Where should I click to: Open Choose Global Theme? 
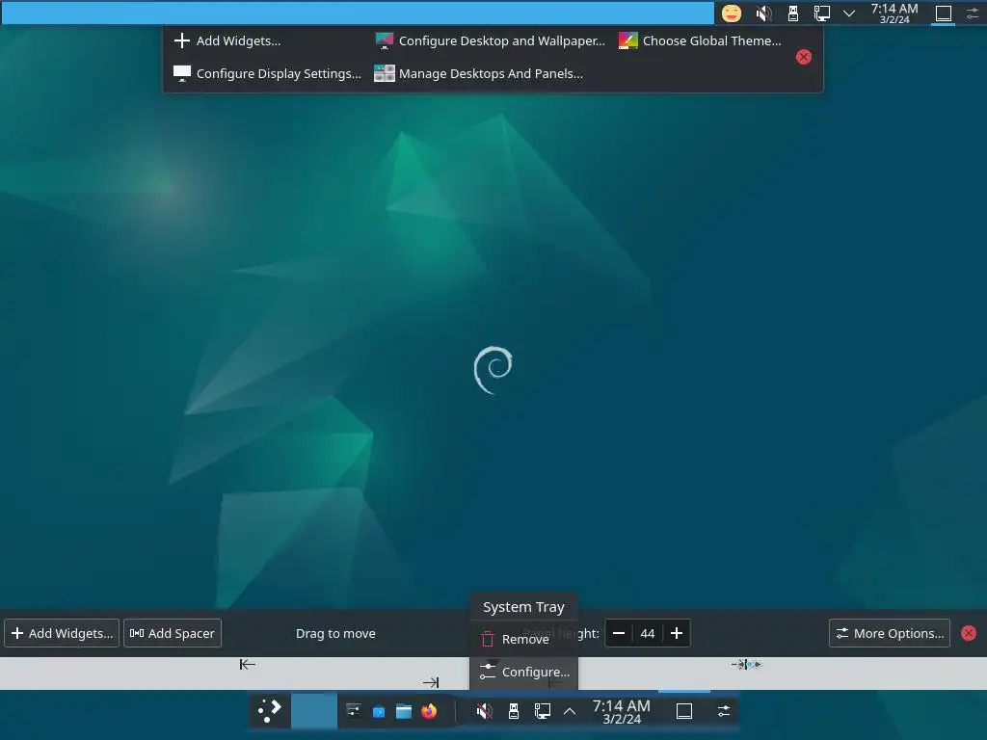700,40
